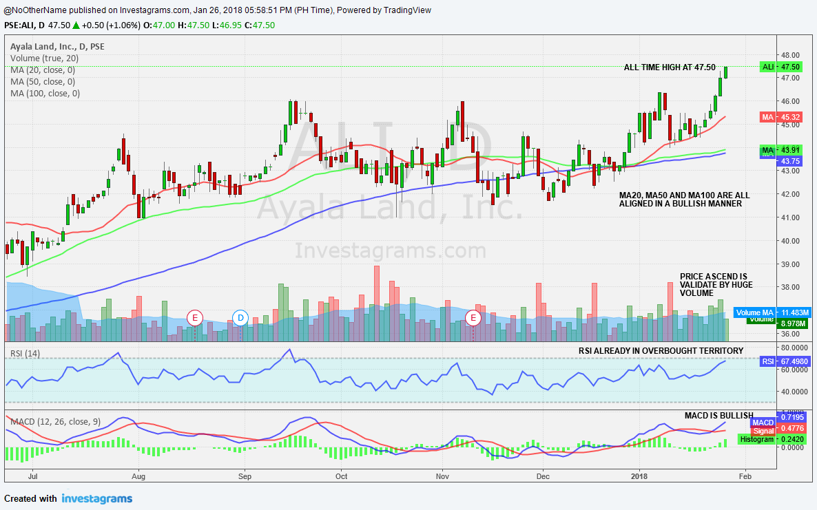Click the Dec label on the time axis
This screenshot has height=510, width=817.
pyautogui.click(x=543, y=476)
